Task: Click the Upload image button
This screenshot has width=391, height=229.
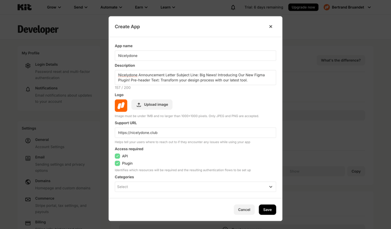Action: click(x=152, y=105)
